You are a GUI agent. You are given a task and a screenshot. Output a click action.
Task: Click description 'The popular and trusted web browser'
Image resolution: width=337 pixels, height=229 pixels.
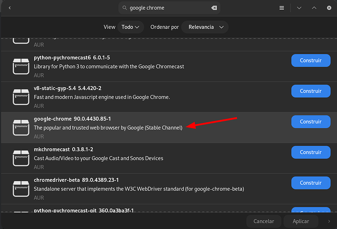click(x=108, y=128)
